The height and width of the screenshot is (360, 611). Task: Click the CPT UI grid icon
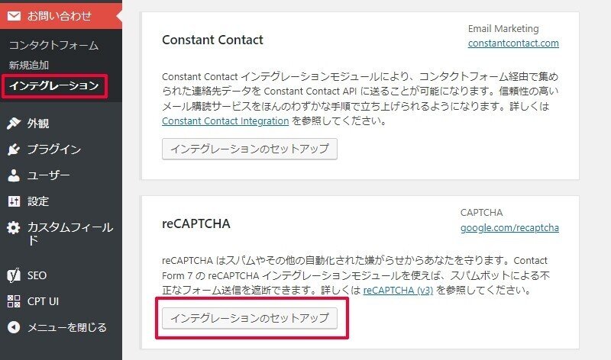click(14, 301)
